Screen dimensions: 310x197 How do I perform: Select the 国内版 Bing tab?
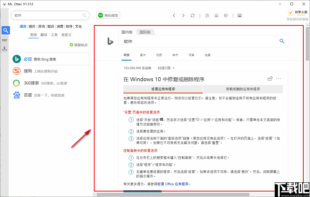point(127,32)
